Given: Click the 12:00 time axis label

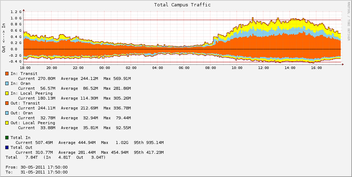Looking at the screenshot, I should tap(263, 68).
